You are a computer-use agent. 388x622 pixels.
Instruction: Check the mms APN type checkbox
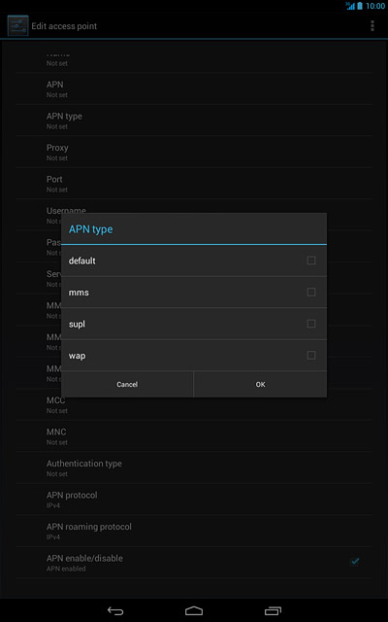coord(311,293)
